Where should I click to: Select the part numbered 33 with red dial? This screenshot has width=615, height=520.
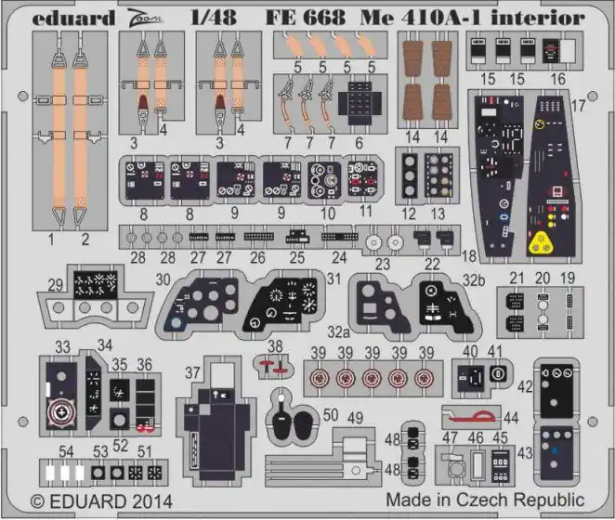click(61, 396)
